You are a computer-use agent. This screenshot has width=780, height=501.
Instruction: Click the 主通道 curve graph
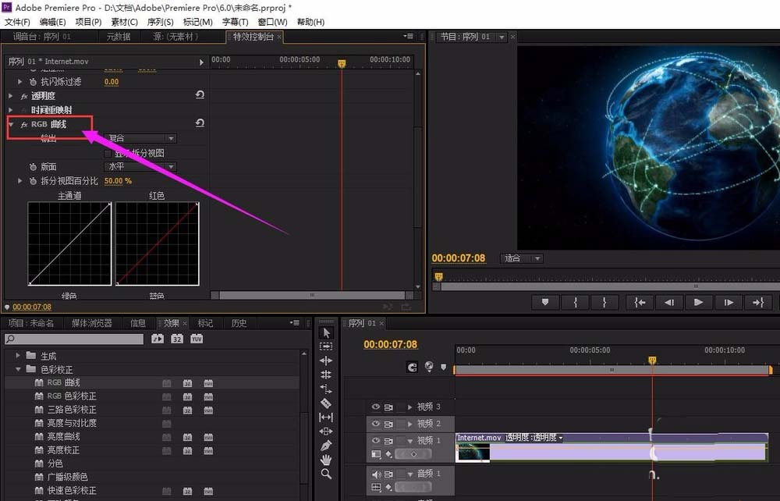69,243
